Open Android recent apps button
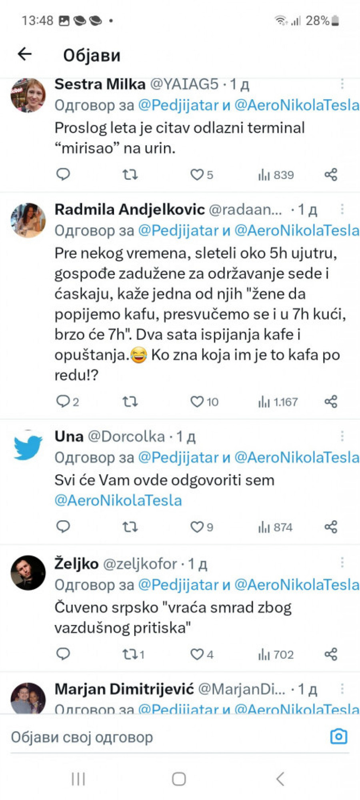This screenshot has width=360, height=800. 78,779
